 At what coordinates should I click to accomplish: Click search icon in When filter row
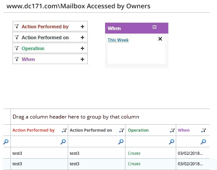203,142
